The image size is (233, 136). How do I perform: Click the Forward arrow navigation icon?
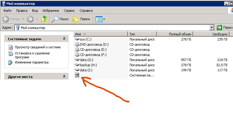click(30, 19)
